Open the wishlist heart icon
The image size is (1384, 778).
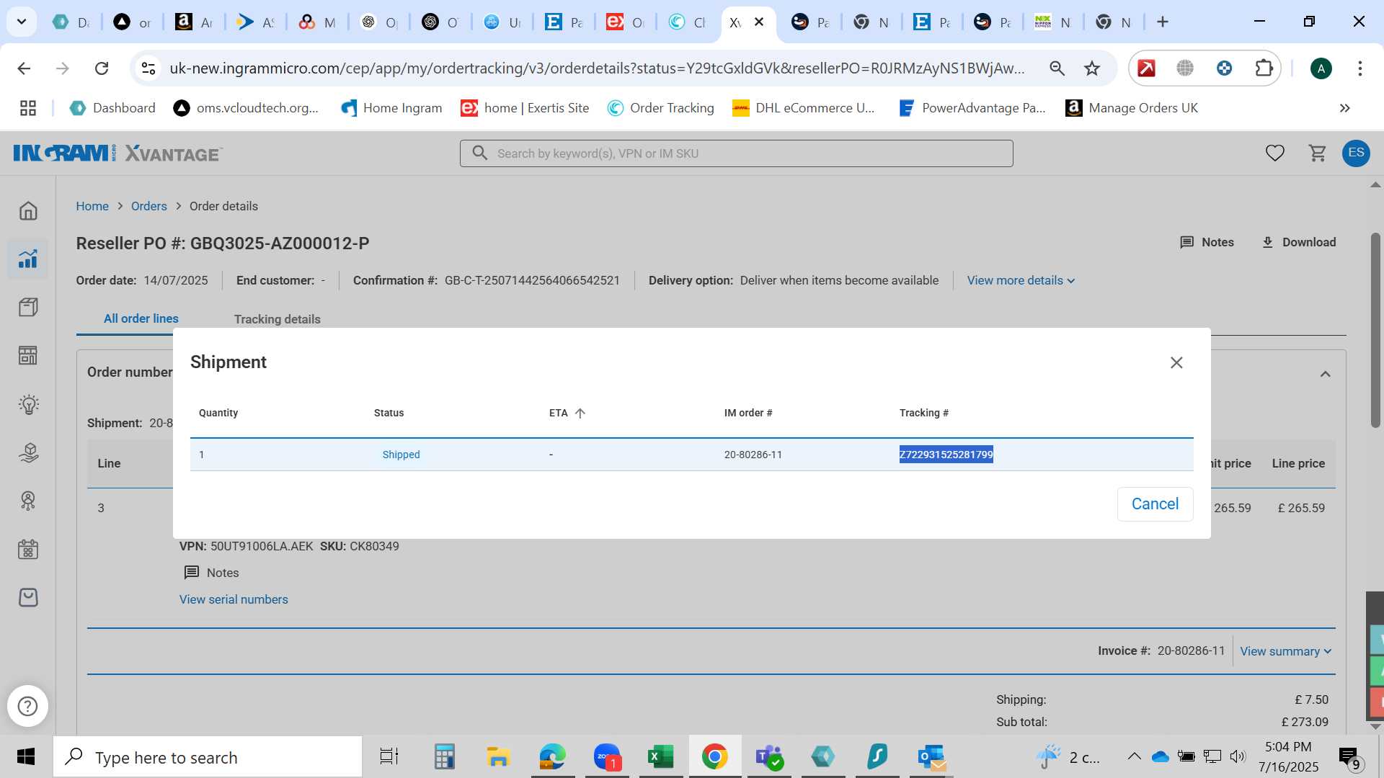point(1274,153)
